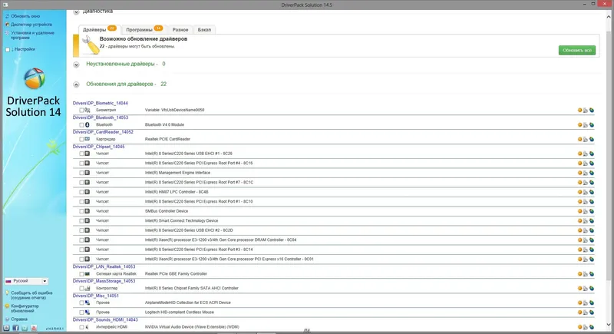Open the YouTube icon in sidebar
Viewport: 614px width, 334px height.
tap(34, 328)
